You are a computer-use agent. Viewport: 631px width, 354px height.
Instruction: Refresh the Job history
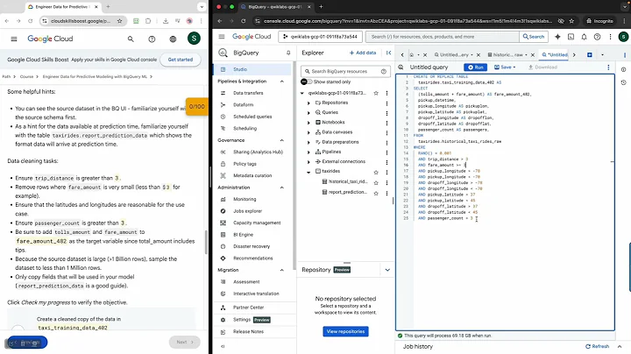[597, 346]
